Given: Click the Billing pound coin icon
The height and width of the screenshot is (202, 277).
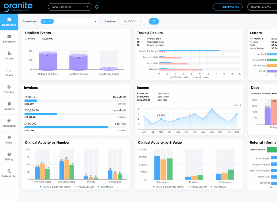Looking at the screenshot, I should click(x=9, y=154).
